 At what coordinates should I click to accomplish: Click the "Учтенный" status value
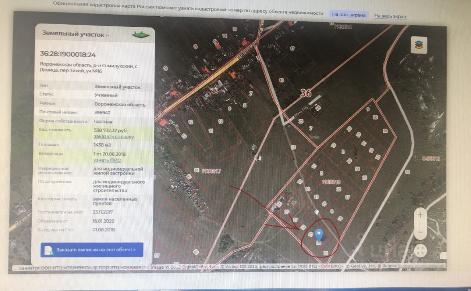tap(106, 95)
